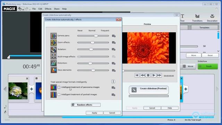222x125 pixels.
Task: Enable intelligent treatment of portrait images
Action: (59, 94)
